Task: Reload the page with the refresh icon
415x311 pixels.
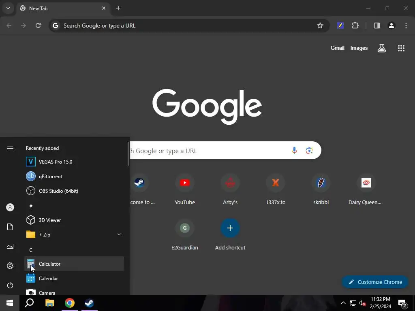Action: coord(38,26)
